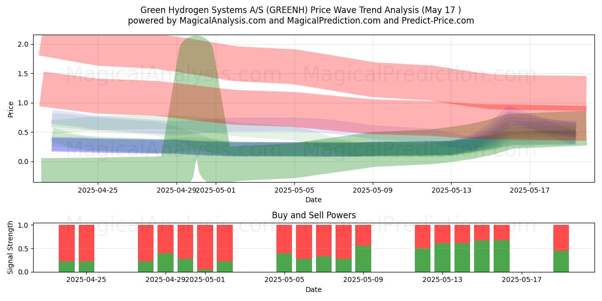This screenshot has height=301, width=602.
Task: Click the red sell segment of the 2025-05-05 bar
Action: [284, 239]
